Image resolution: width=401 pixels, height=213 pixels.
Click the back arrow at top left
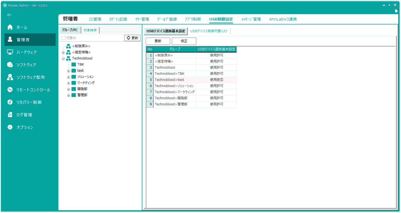9,15
